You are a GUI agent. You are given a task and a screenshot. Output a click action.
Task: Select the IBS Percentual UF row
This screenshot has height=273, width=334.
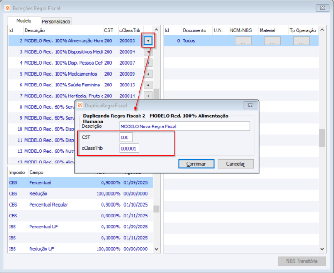[x=81, y=227]
